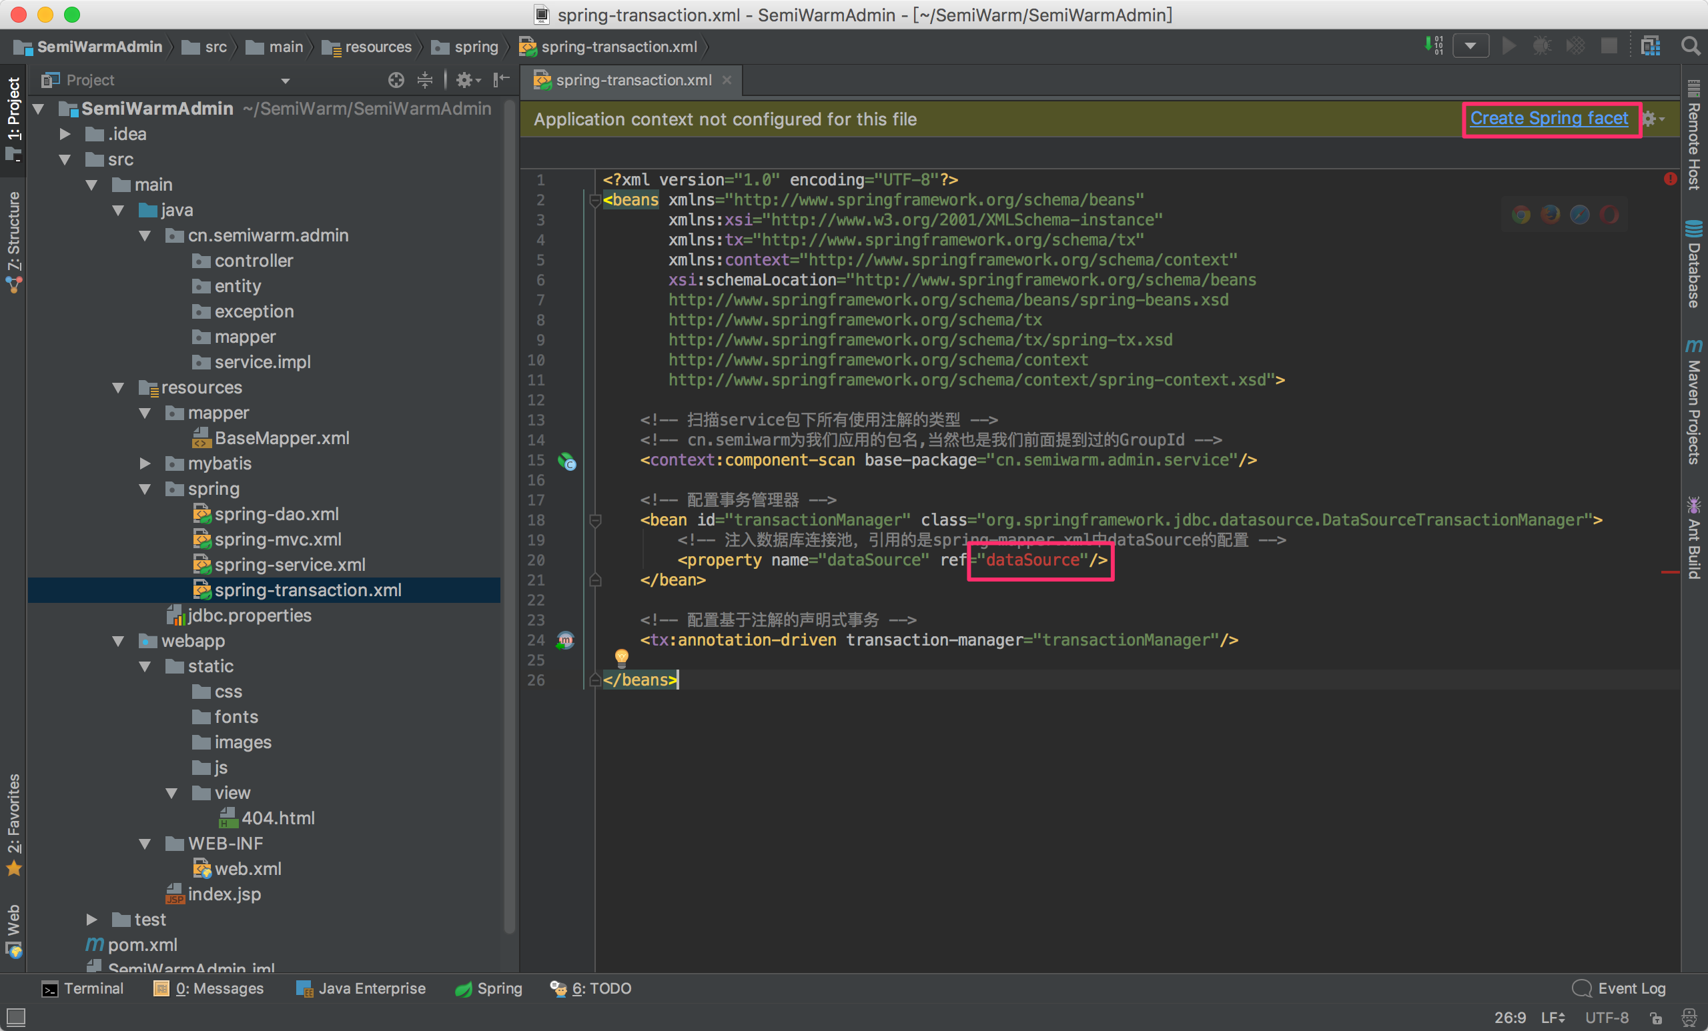
Task: Select pom.xml Maven file
Action: point(131,945)
